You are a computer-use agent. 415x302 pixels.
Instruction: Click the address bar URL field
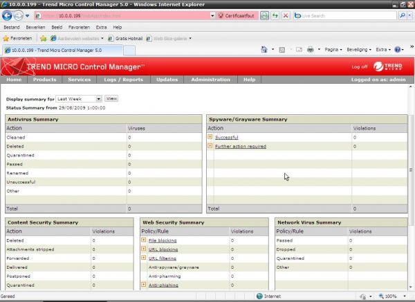coord(122,16)
